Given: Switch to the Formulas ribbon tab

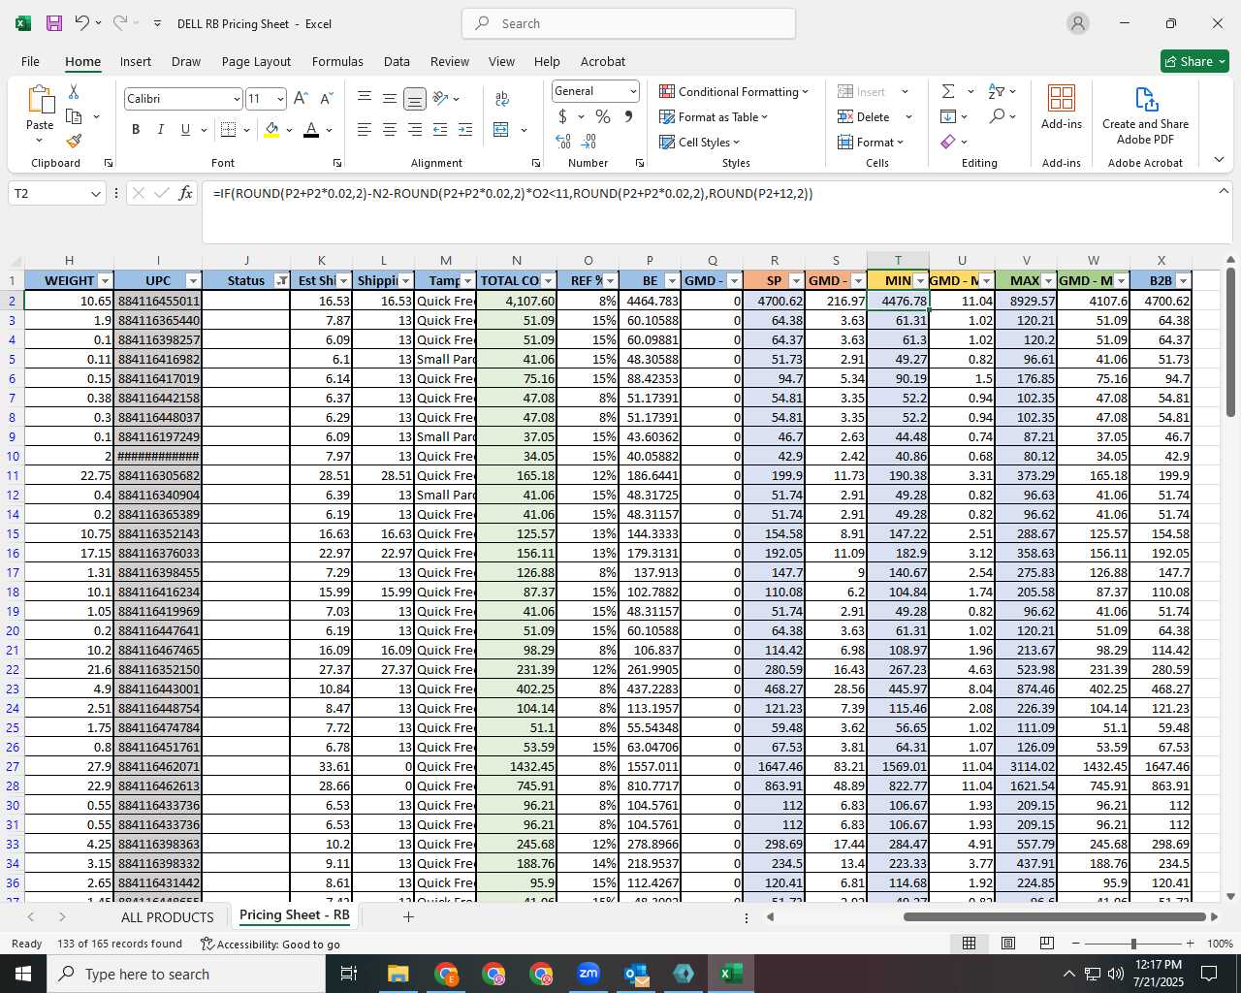Looking at the screenshot, I should pyautogui.click(x=337, y=61).
